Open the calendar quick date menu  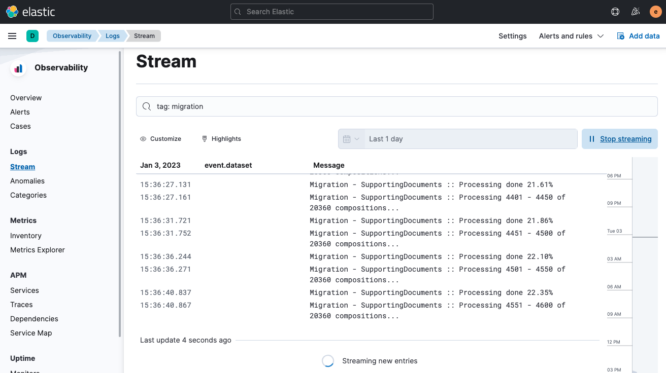click(351, 139)
